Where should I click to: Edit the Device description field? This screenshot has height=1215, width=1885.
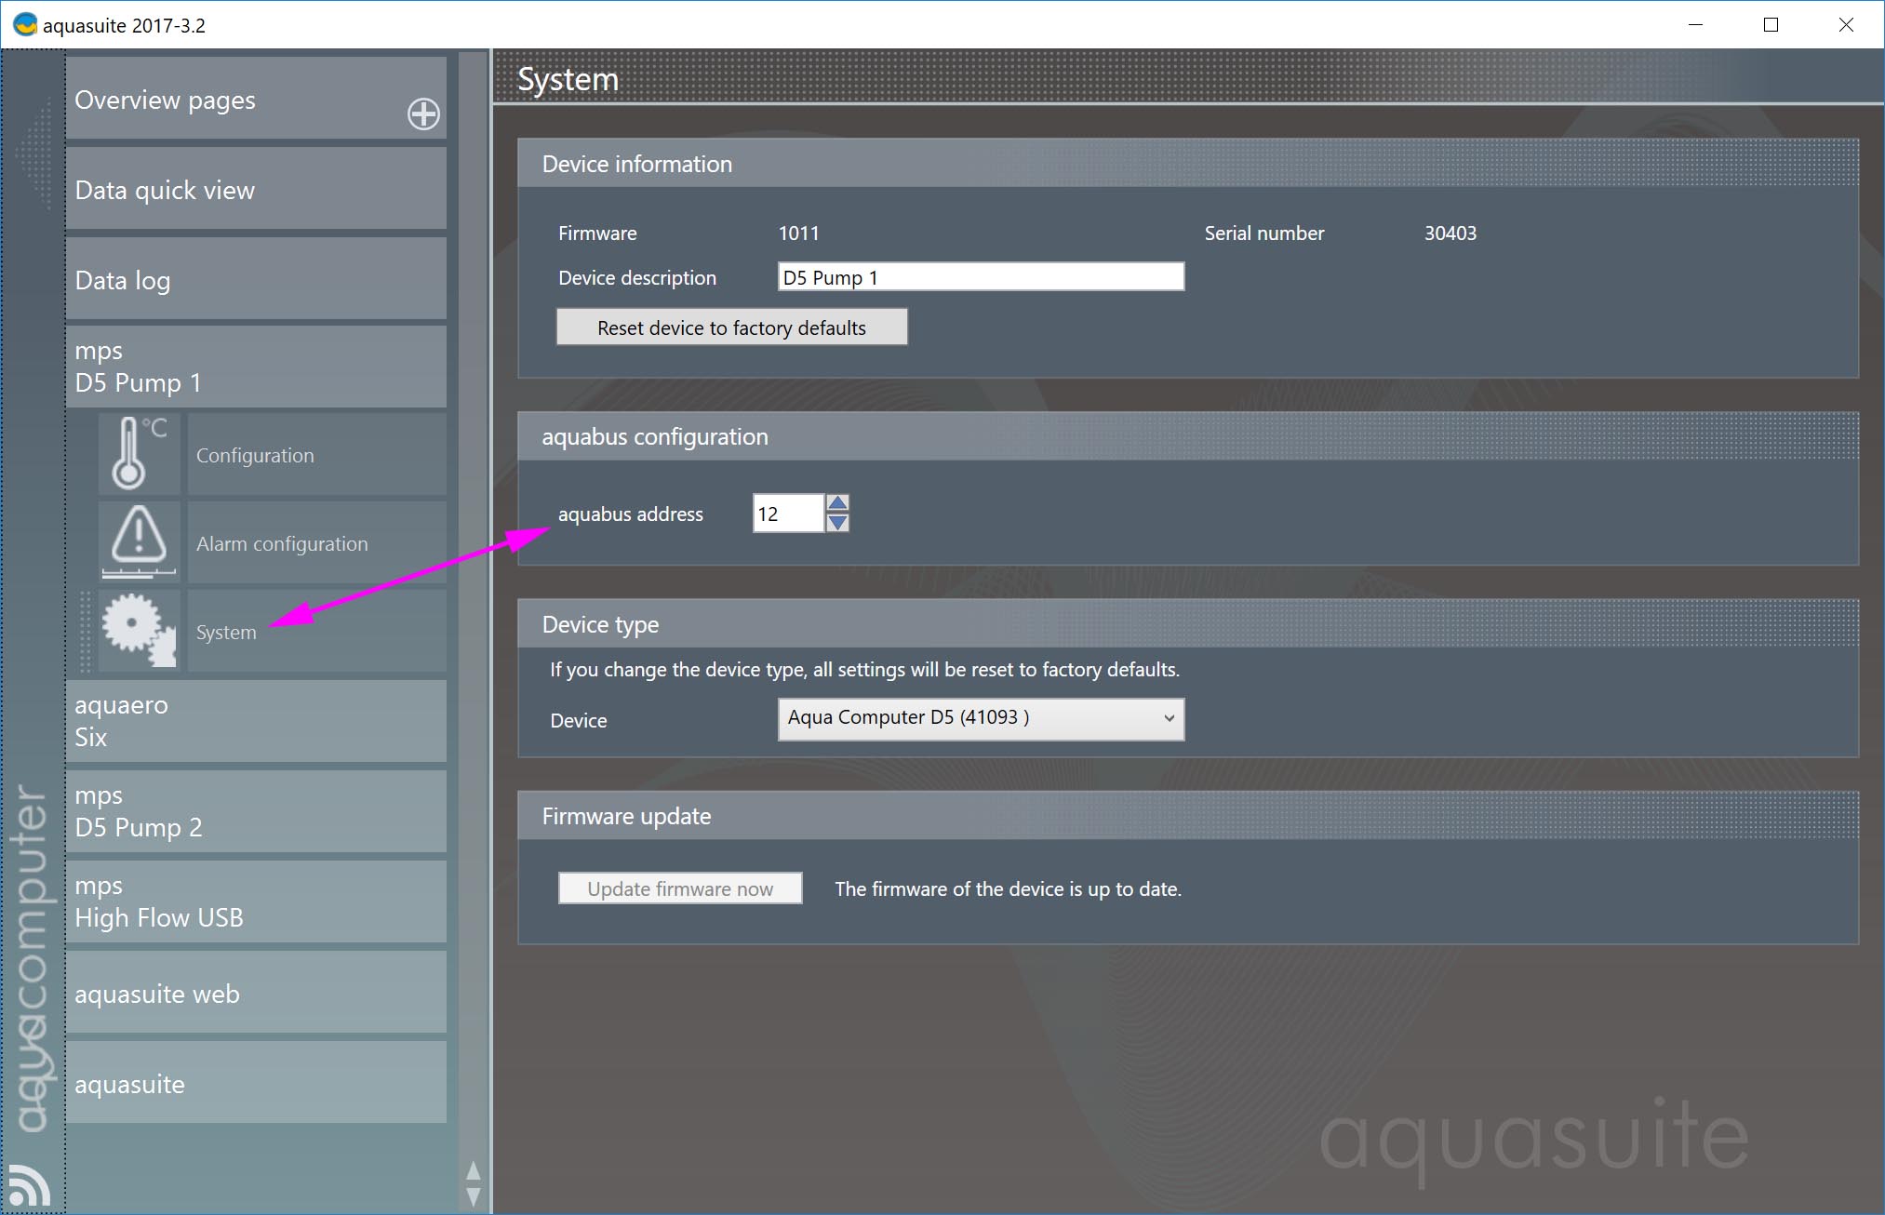(981, 277)
